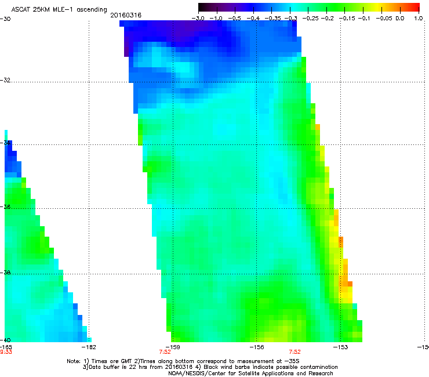Click the -0.3 color scale label
The image size is (429, 377).
[x=291, y=19]
